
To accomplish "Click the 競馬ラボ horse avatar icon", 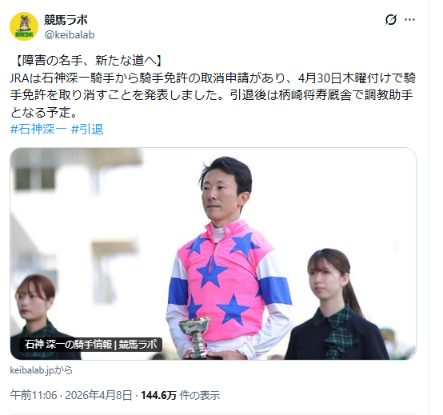I will click(24, 26).
